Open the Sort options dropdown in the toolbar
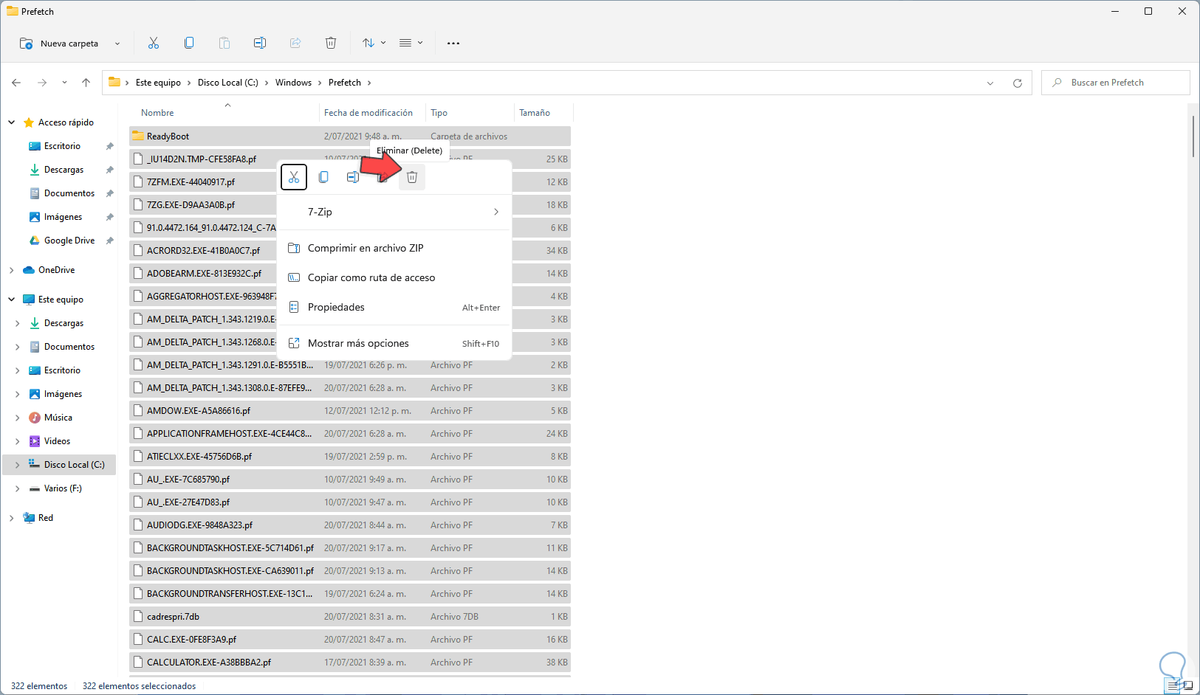 pyautogui.click(x=374, y=43)
